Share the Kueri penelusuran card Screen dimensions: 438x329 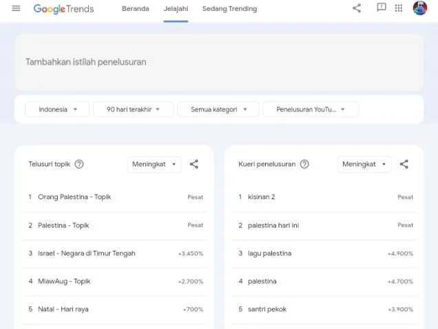click(x=404, y=164)
